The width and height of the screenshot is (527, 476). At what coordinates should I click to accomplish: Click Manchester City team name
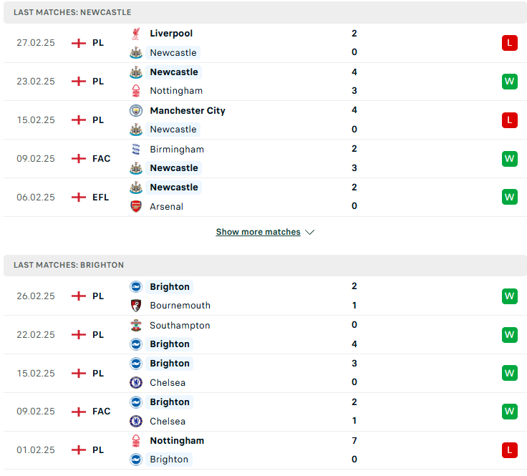pos(188,110)
